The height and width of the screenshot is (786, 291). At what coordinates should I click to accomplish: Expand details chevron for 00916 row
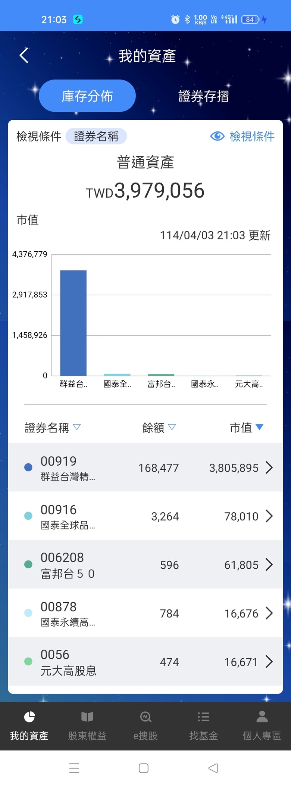pyautogui.click(x=269, y=516)
